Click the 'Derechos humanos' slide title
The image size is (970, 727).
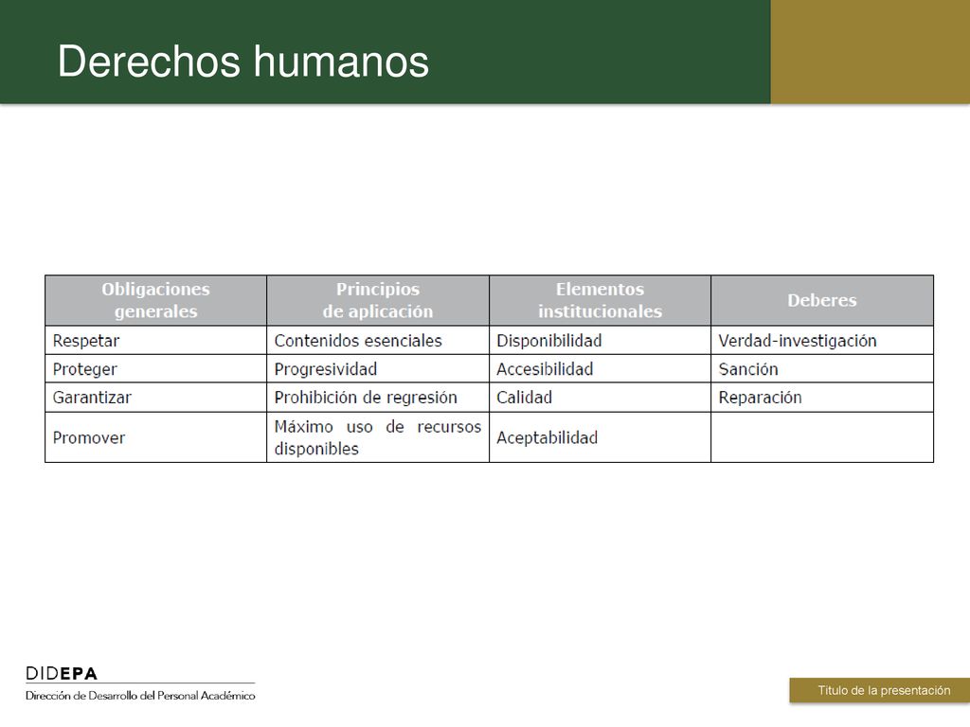(243, 62)
